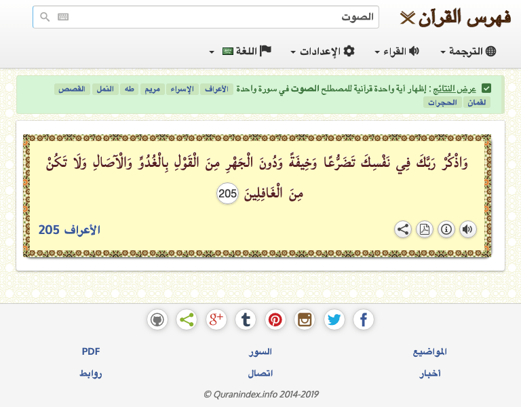The image size is (521, 407).
Task: Select the الأعراف surah tag
Action: [x=216, y=89]
